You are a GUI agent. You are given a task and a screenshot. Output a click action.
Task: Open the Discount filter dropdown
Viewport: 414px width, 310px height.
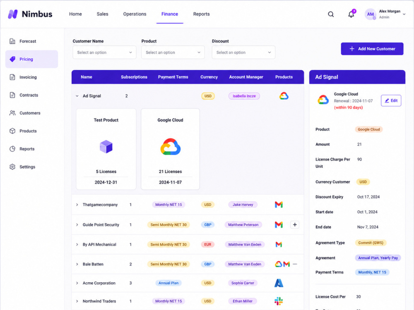(x=243, y=52)
